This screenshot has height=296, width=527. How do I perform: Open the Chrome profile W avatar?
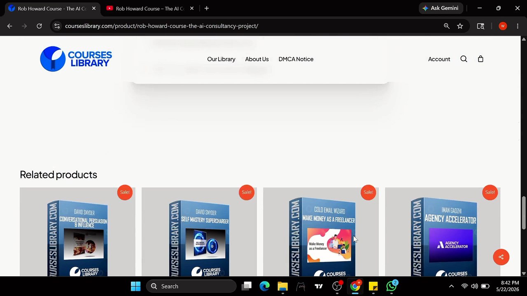tap(503, 26)
